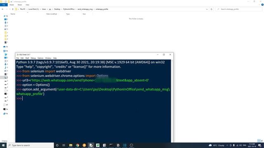264x148 pixels.
Task: Sort by the Type column header
Action: 68,14
